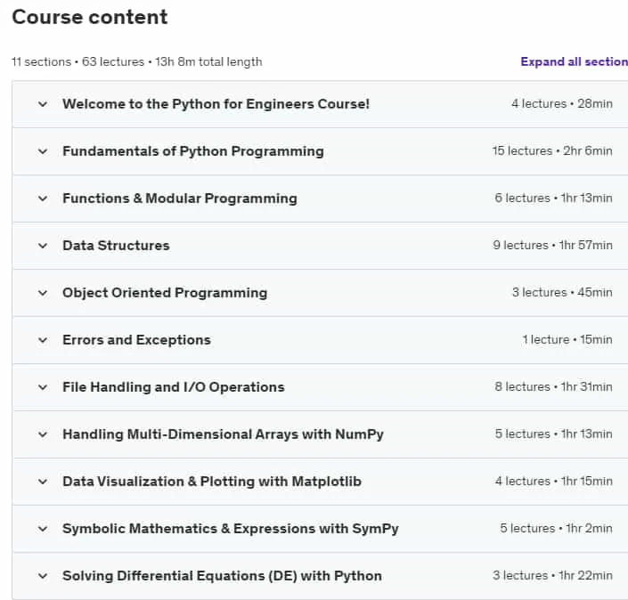The image size is (628, 600).
Task: Click the '1 lecture • 15min' summary text
Action: (567, 340)
